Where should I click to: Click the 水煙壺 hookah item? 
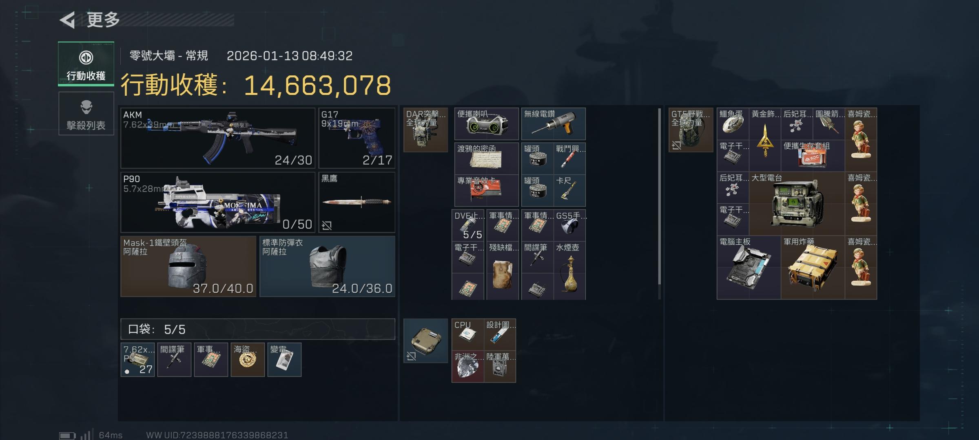[570, 271]
